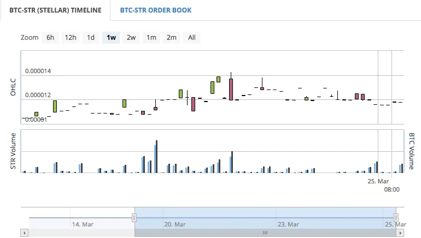This screenshot has height=238, width=421.
Task: Click the STR Volume axis title
Action: pos(13,151)
